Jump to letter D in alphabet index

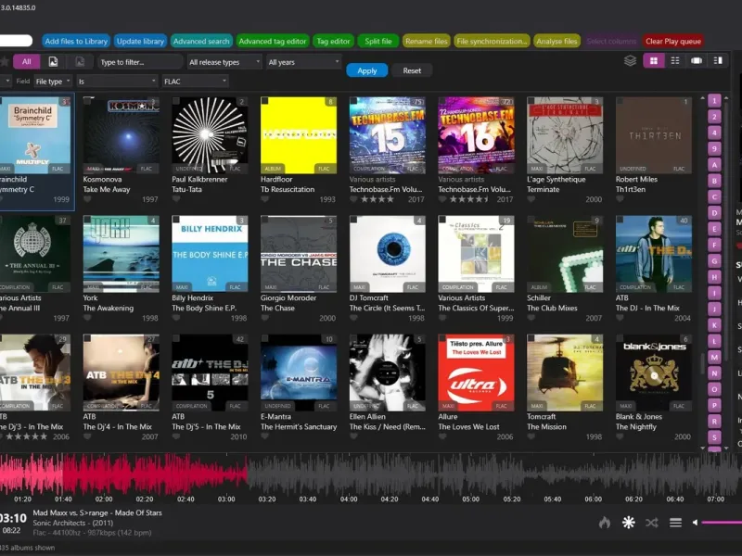coord(714,213)
